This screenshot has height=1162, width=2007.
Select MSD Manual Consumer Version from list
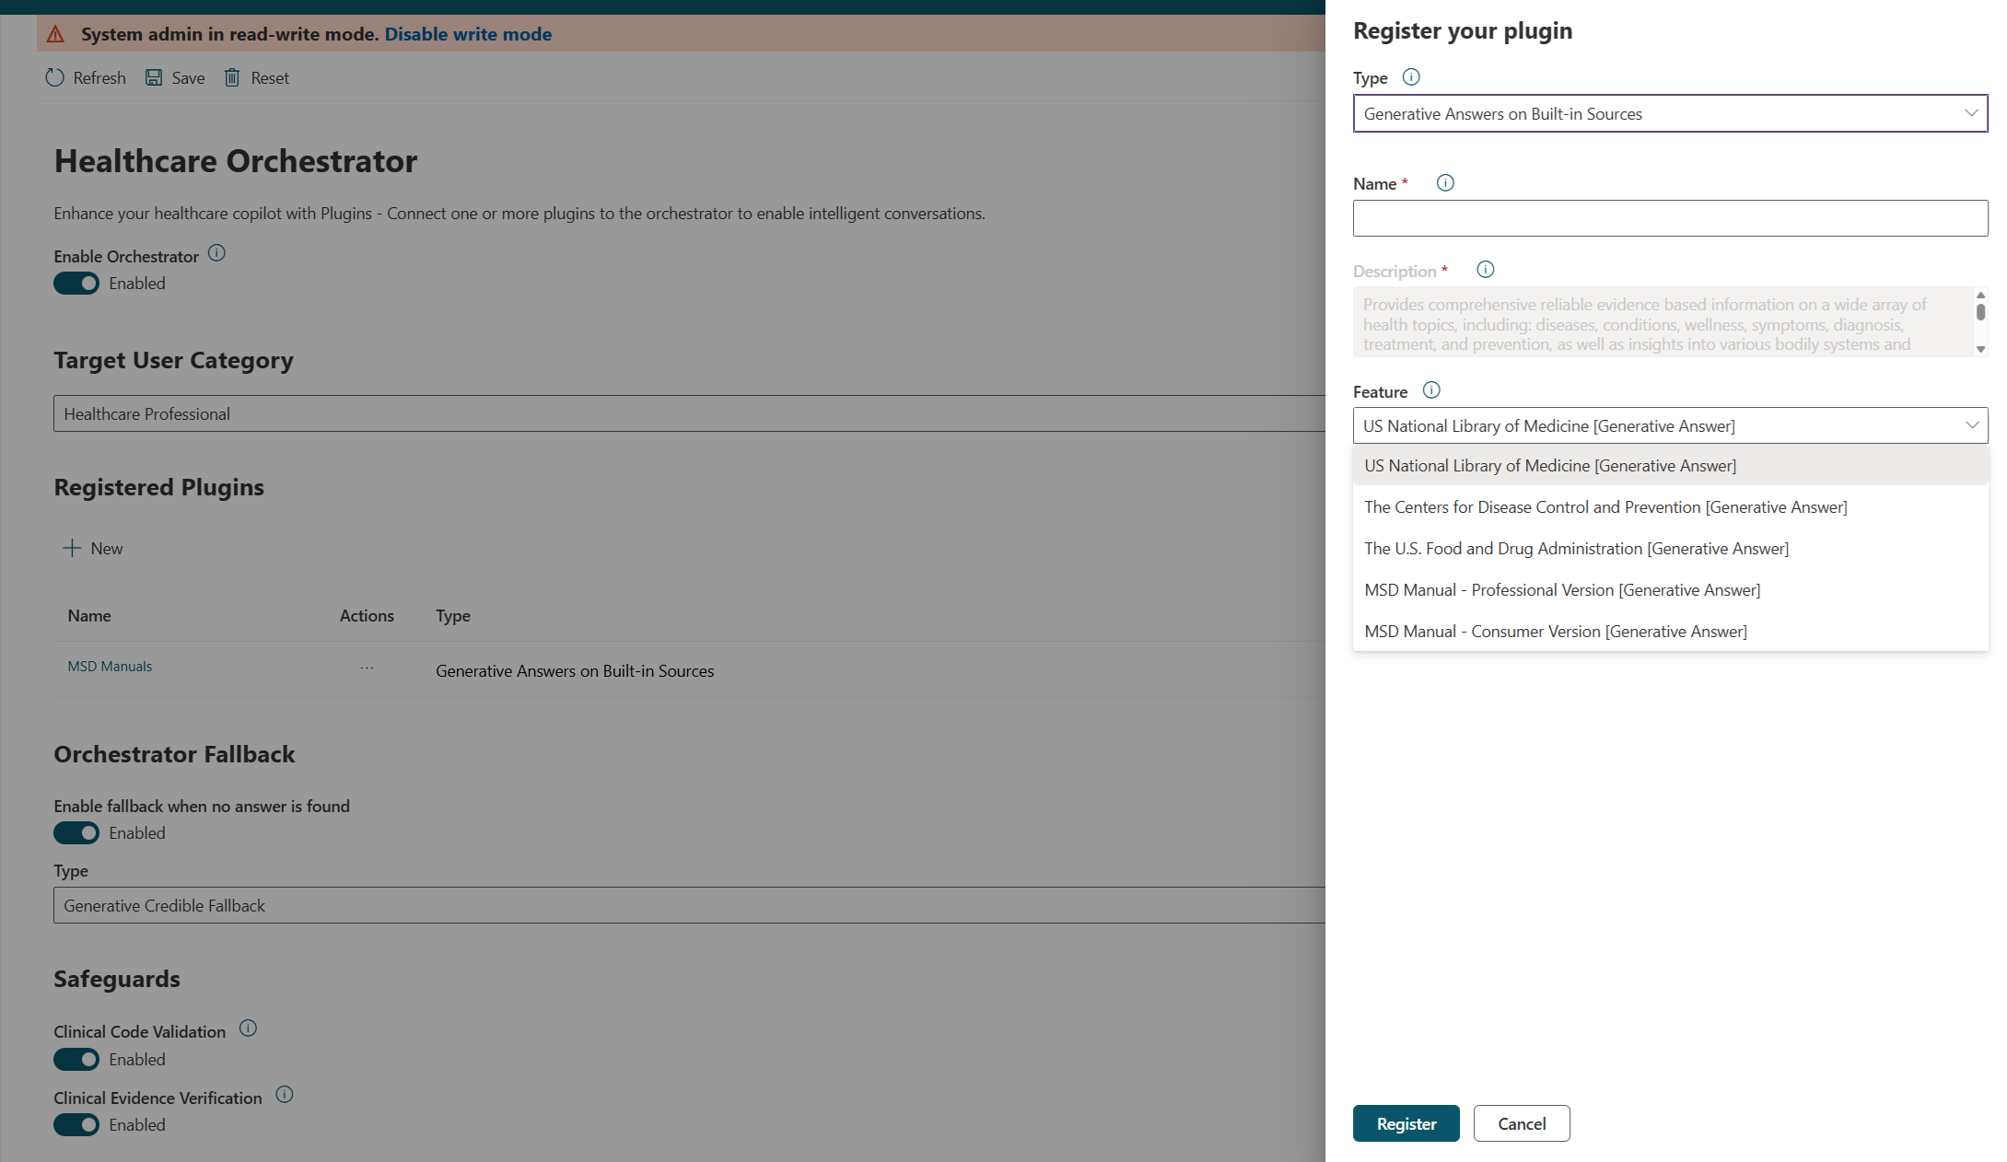[x=1553, y=631]
